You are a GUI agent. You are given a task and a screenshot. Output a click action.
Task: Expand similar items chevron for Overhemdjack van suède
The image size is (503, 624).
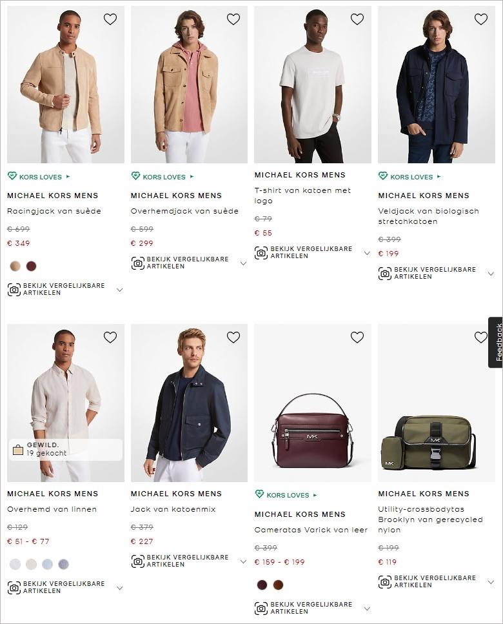[x=243, y=263]
